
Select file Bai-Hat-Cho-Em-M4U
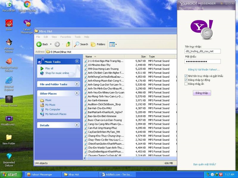pos(100,108)
